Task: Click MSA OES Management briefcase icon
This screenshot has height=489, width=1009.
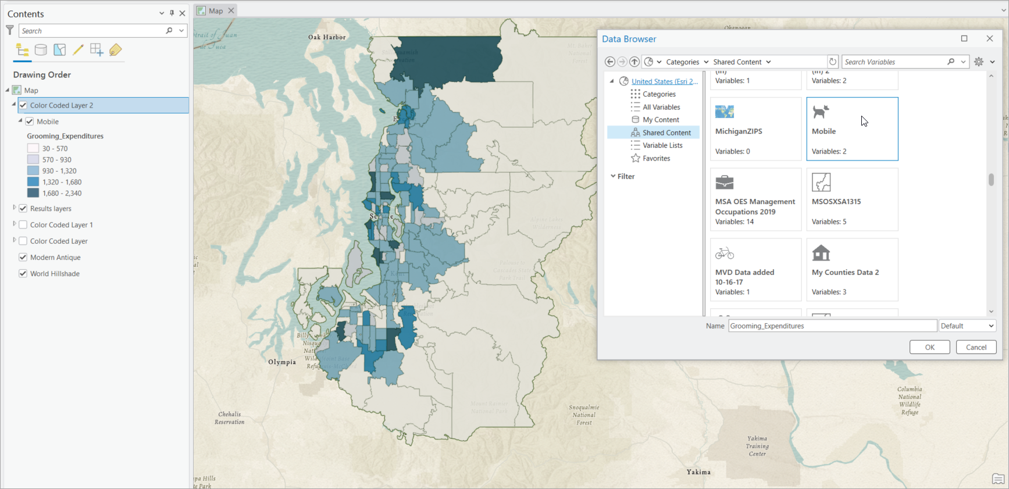Action: (x=725, y=182)
